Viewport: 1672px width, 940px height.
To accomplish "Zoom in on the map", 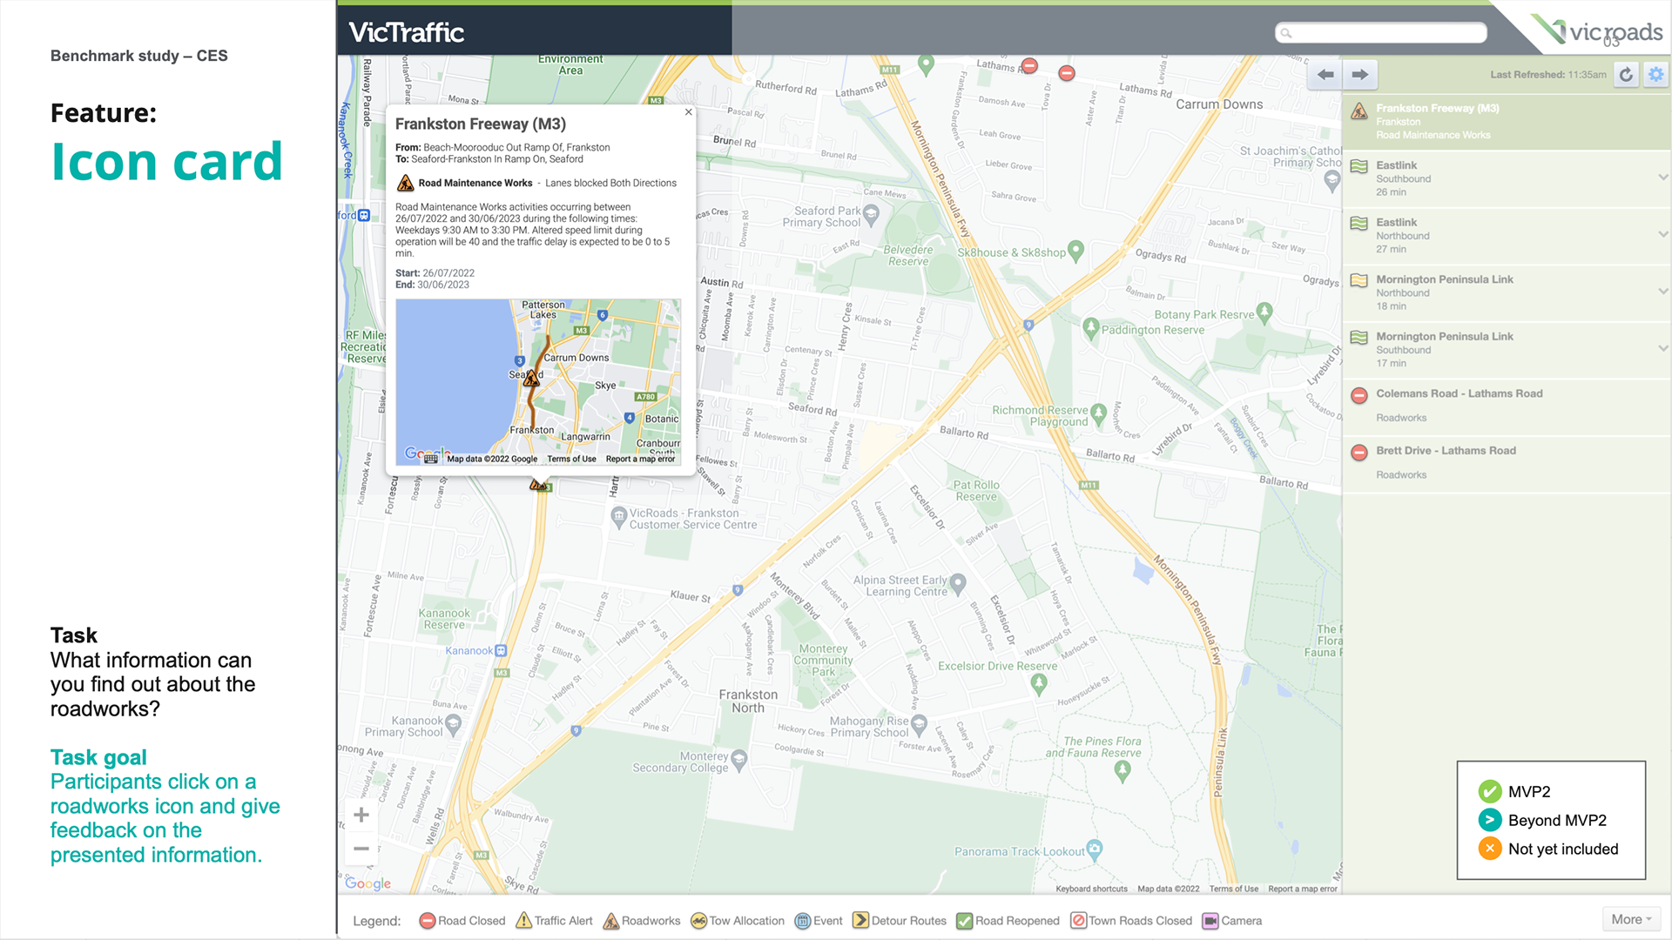I will (x=361, y=815).
